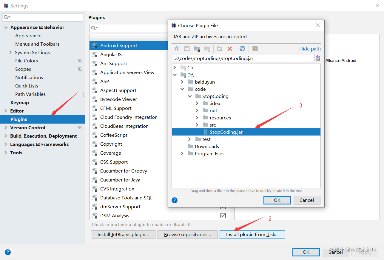Expand Languages & Frameworks node

click(x=6, y=144)
